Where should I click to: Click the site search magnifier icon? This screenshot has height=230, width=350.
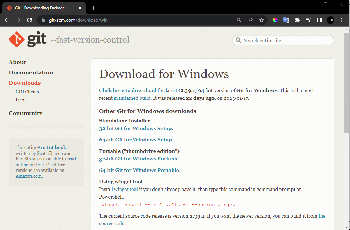(x=239, y=40)
